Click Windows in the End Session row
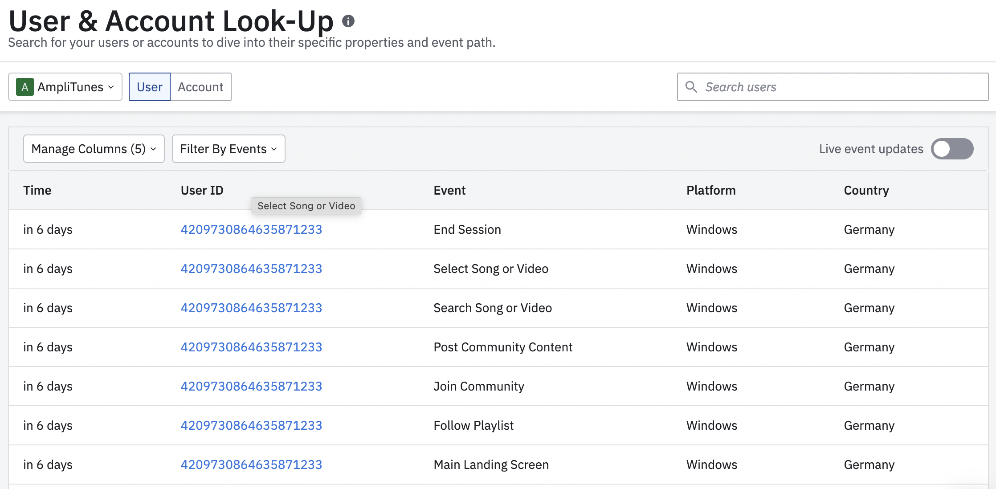The height and width of the screenshot is (489, 996). 712,229
